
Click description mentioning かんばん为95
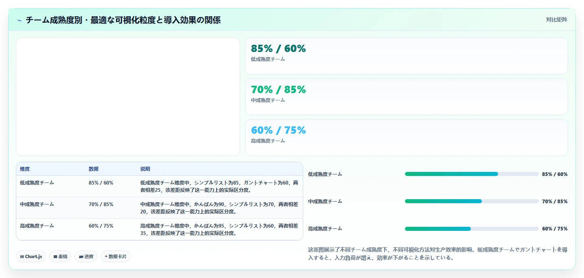[219, 230]
